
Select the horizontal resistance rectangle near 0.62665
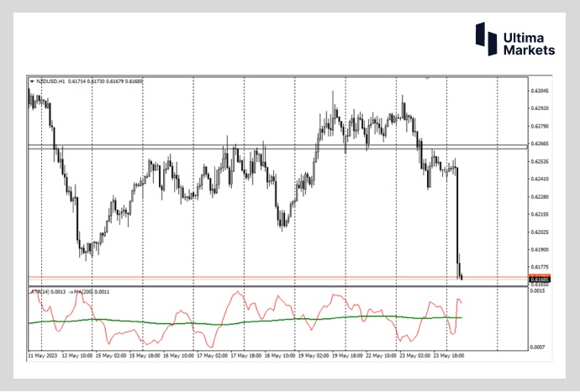277,147
